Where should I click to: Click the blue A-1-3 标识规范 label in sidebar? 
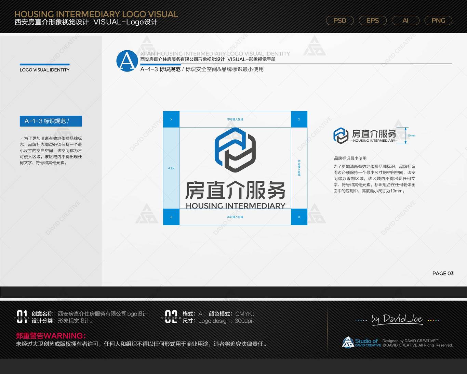click(x=51, y=121)
